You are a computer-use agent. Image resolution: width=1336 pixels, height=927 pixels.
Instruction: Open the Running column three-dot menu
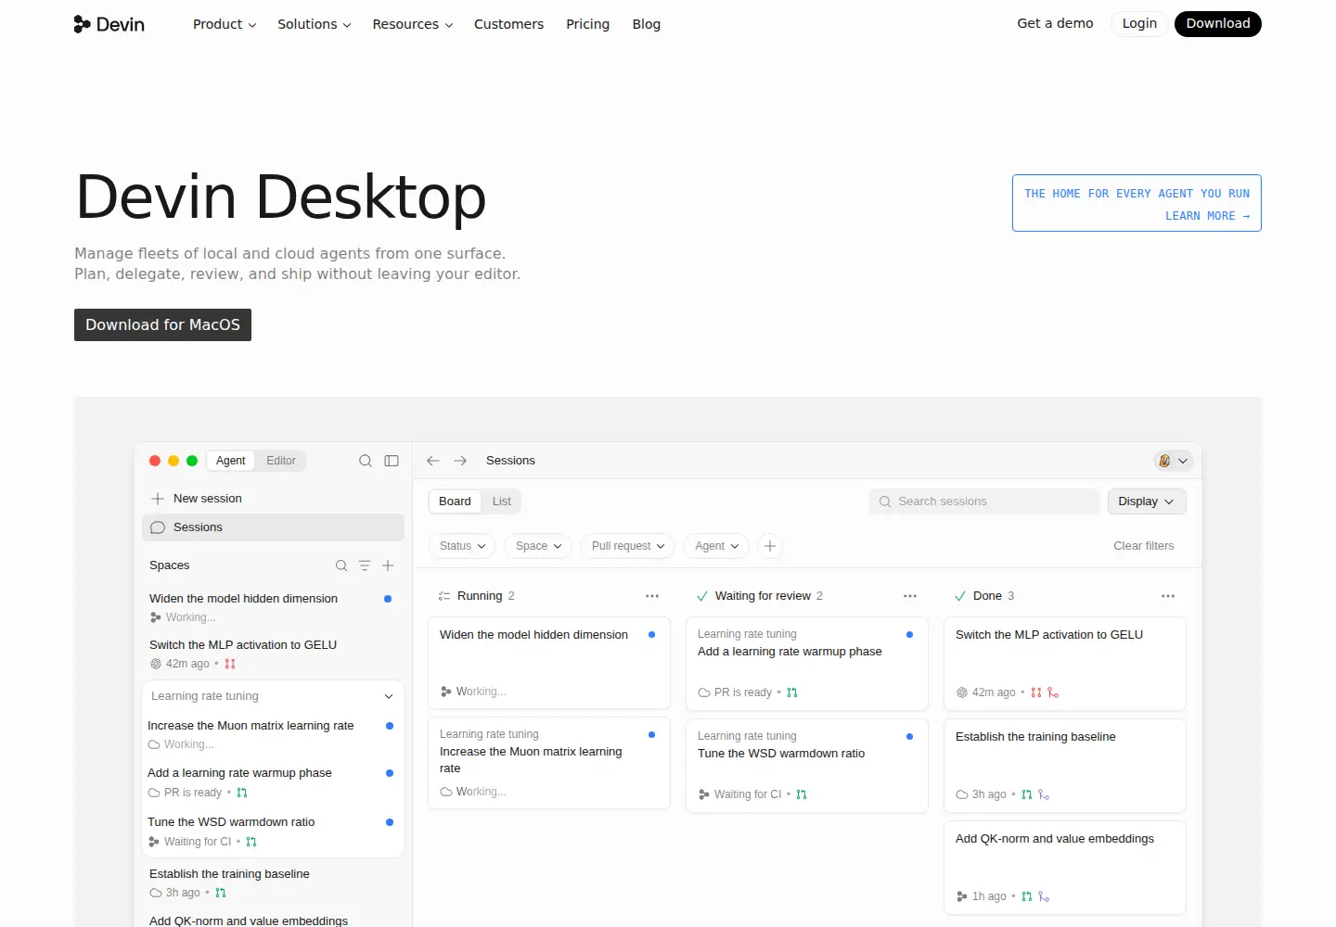[652, 596]
